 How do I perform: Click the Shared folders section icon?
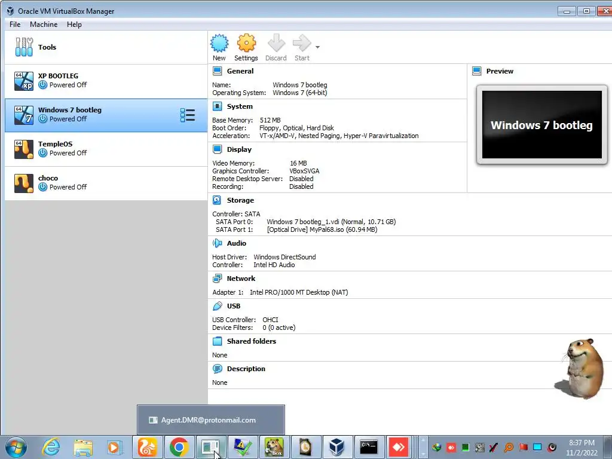coord(217,341)
